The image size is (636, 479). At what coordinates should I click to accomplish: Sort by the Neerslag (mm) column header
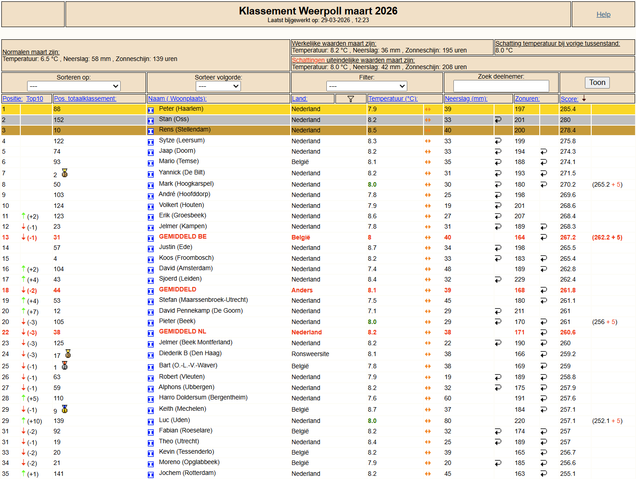[x=466, y=99]
